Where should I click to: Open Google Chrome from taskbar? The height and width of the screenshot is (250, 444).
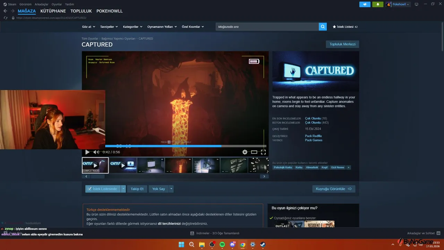242,244
